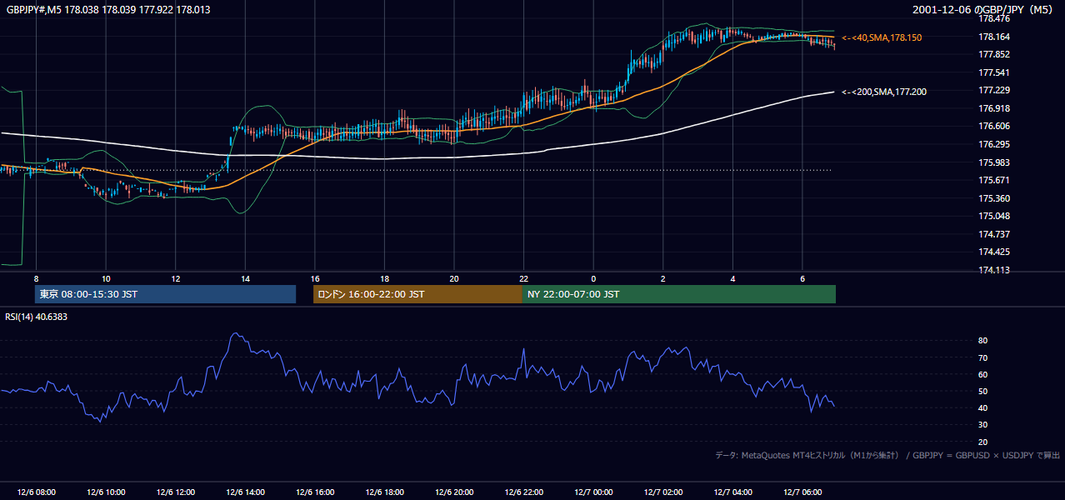Click the hour 2 tick on price chart
1065x500 pixels.
(663, 278)
